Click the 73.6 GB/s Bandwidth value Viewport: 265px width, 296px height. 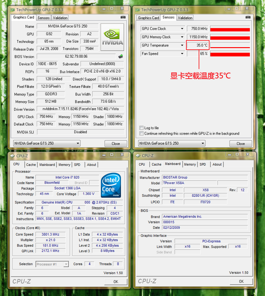[x=108, y=101]
